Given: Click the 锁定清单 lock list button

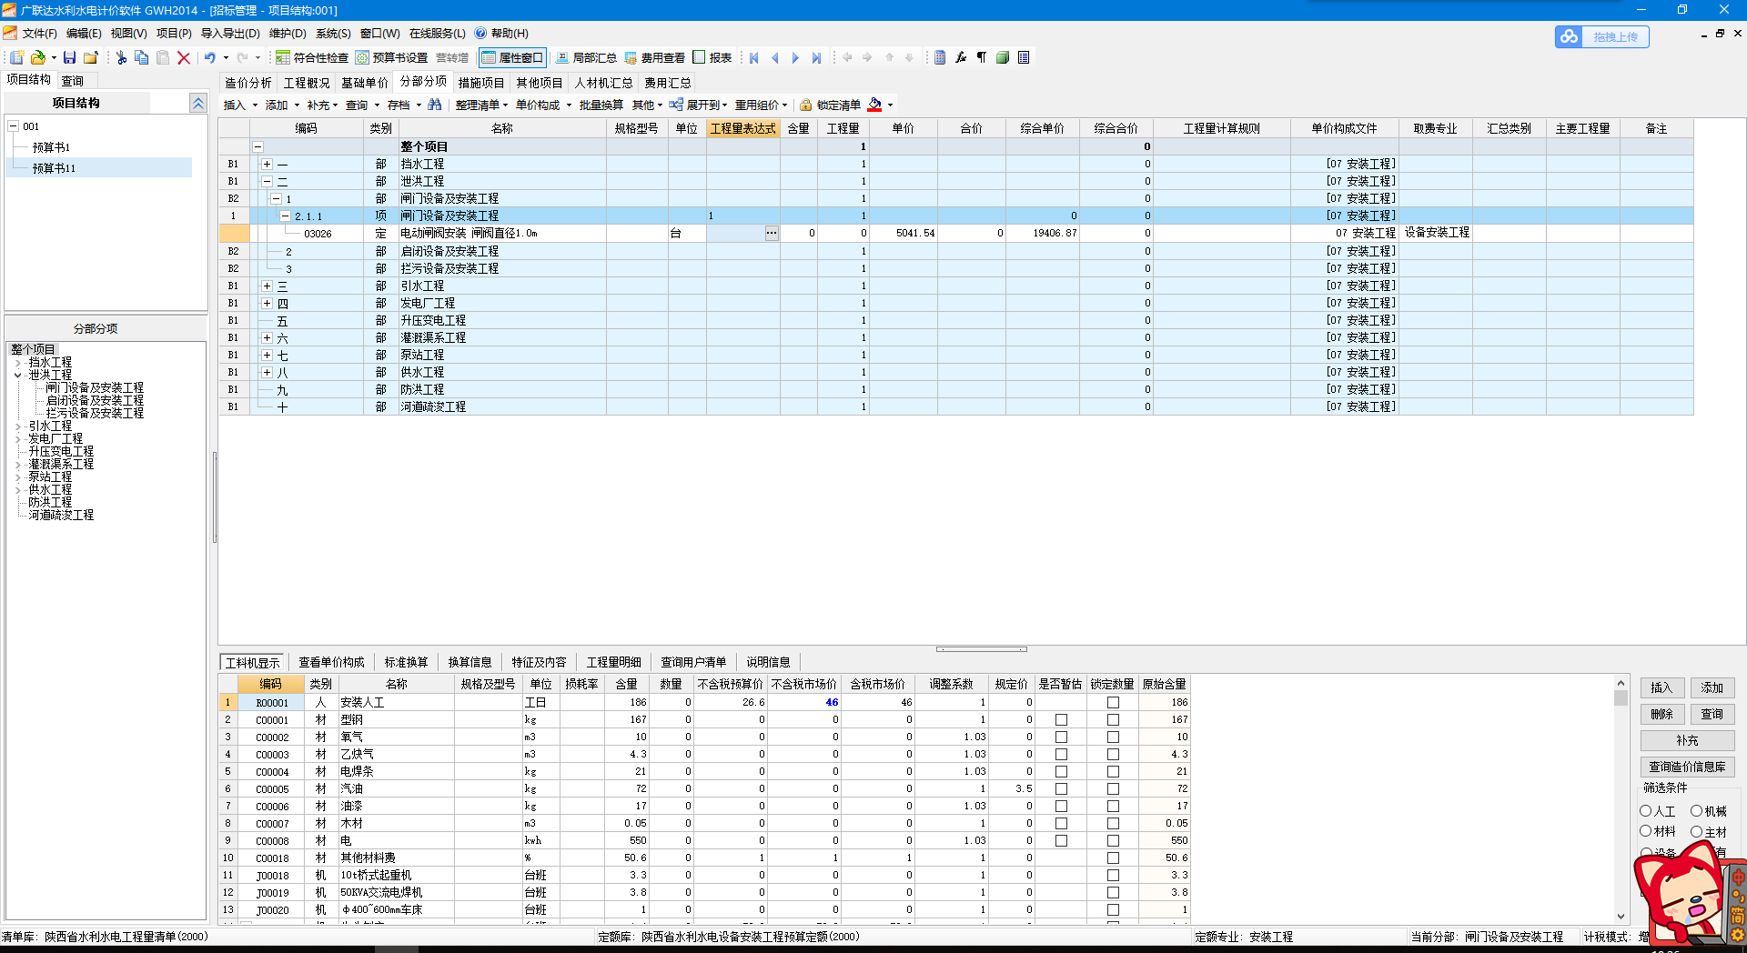Looking at the screenshot, I should pyautogui.click(x=830, y=105).
